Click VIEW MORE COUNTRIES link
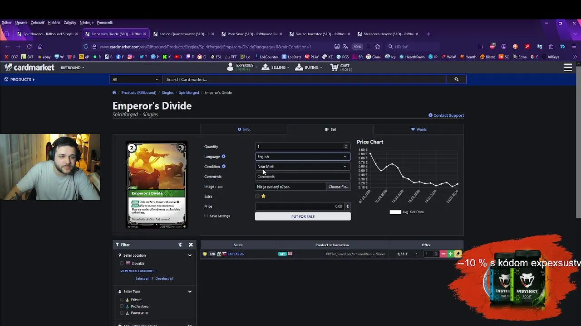Viewport: 581px width, 326px height. pyautogui.click(x=138, y=271)
